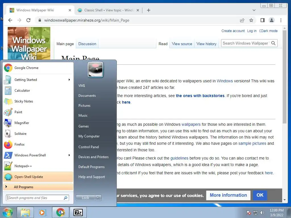Open Pictures from the Start menu
Image resolution: width=291 pixels, height=218 pixels.
click(x=84, y=106)
